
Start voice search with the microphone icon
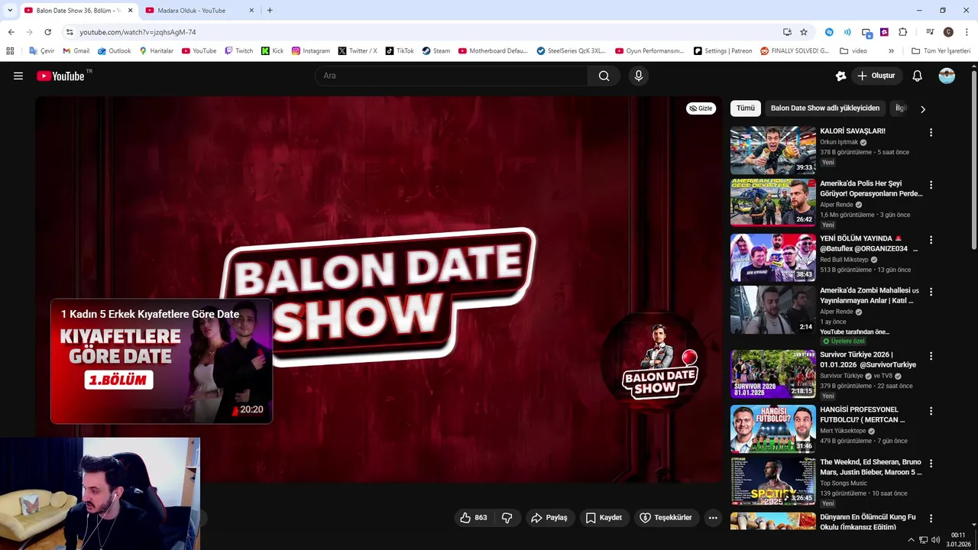(639, 76)
